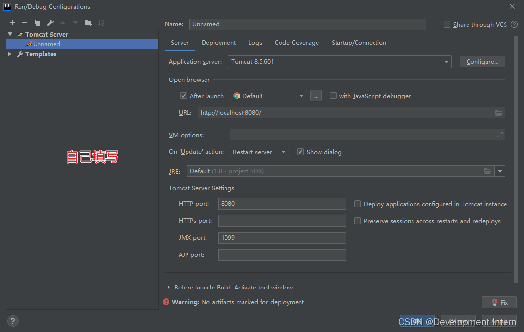Enable with JavaScript debugger

(333, 96)
